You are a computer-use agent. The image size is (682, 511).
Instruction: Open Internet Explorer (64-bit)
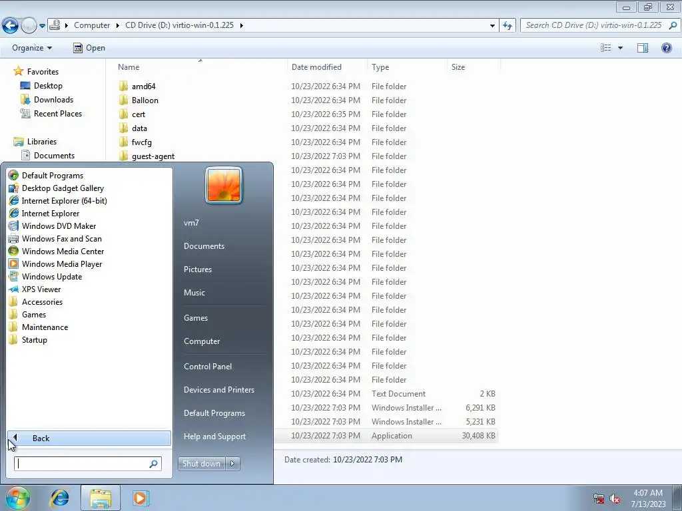point(64,201)
